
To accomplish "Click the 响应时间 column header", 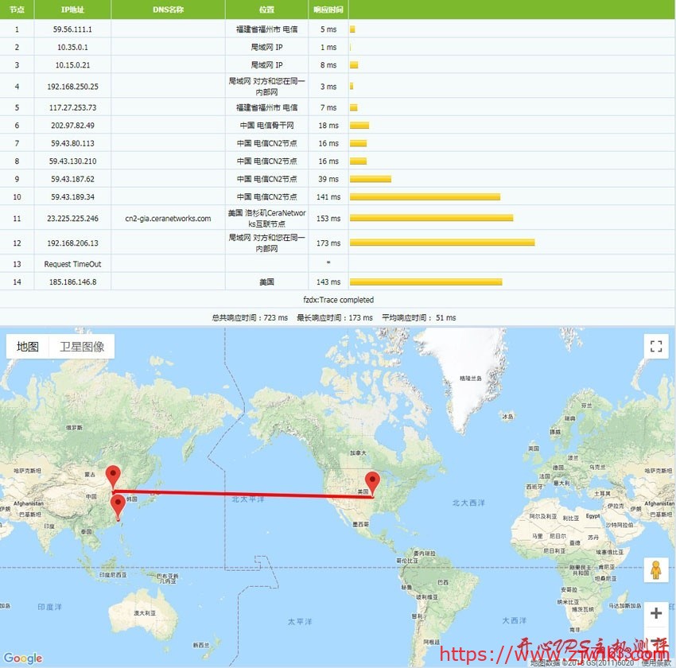I will 328,10.
